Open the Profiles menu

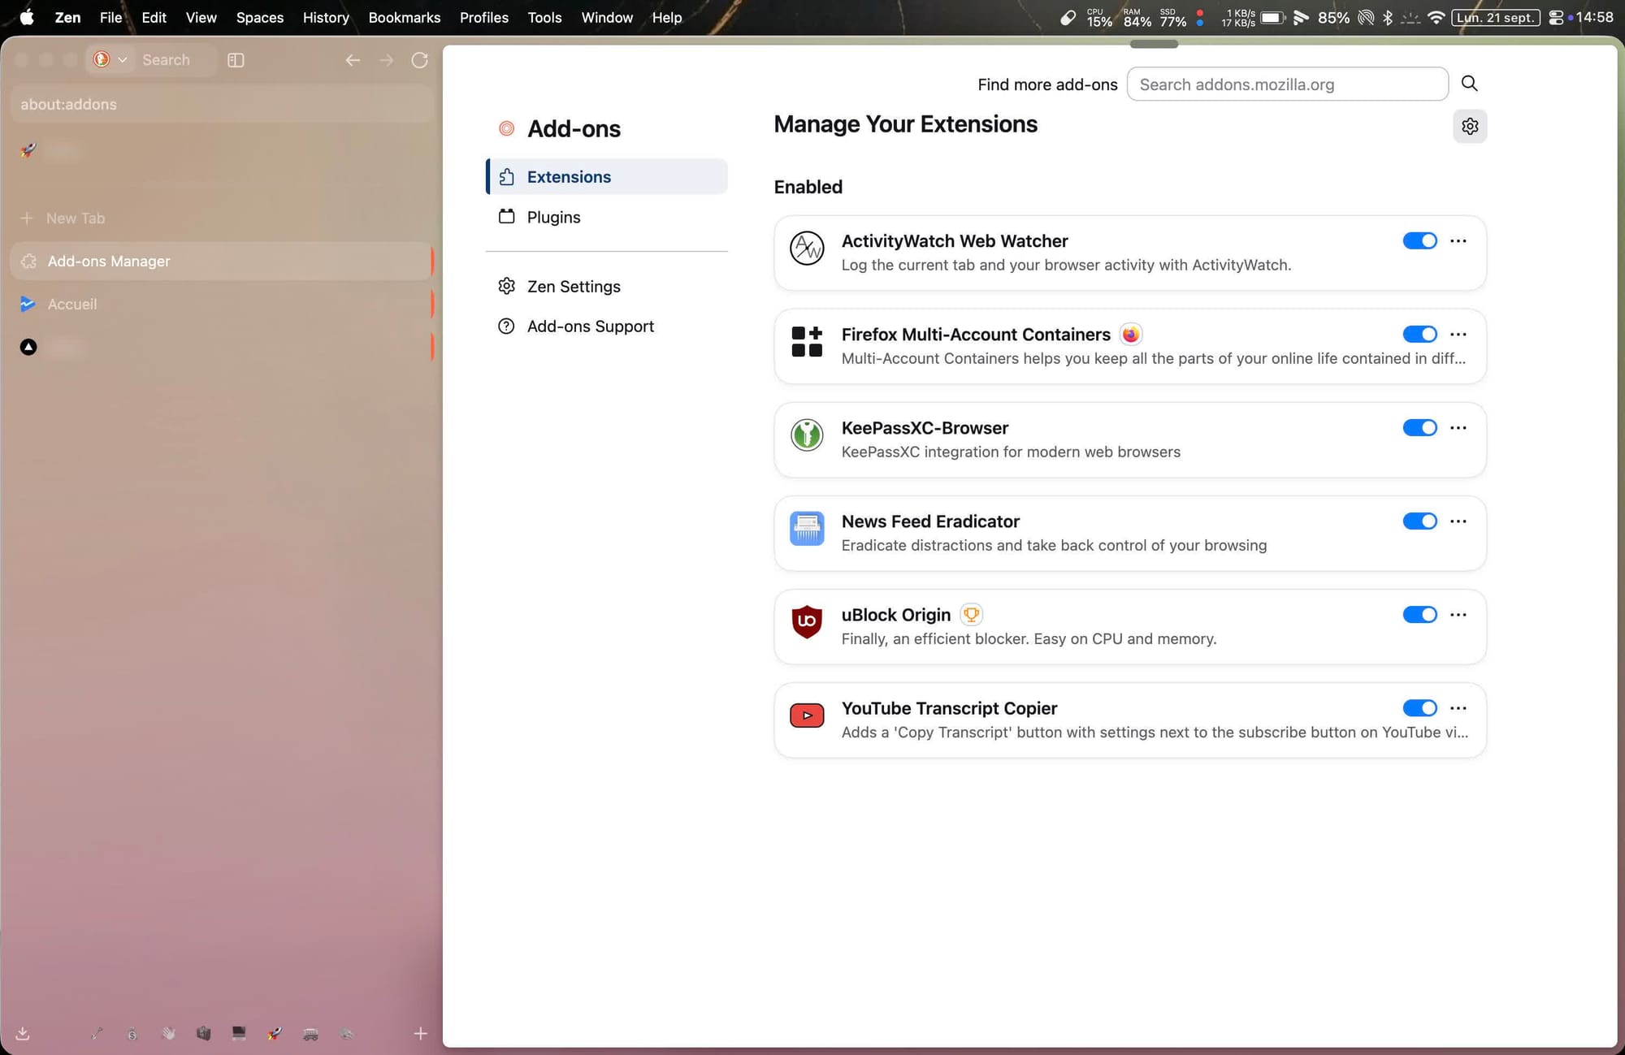pos(484,17)
